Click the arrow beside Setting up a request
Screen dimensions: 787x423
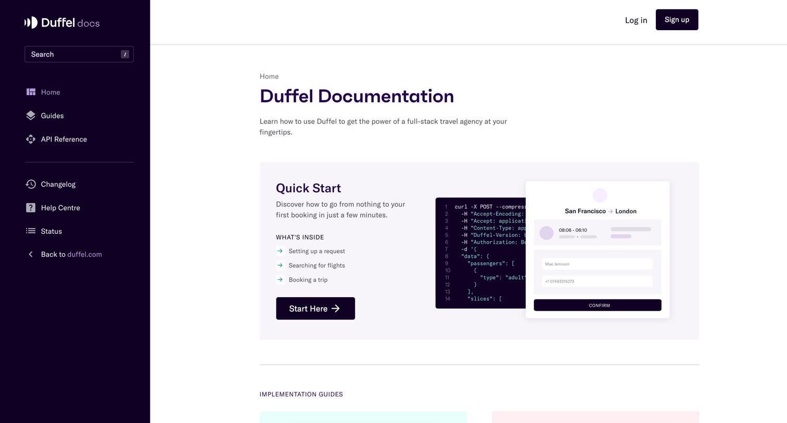point(280,251)
